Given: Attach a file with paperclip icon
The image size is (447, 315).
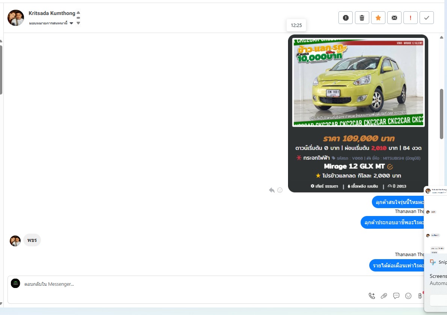Looking at the screenshot, I should click(384, 296).
